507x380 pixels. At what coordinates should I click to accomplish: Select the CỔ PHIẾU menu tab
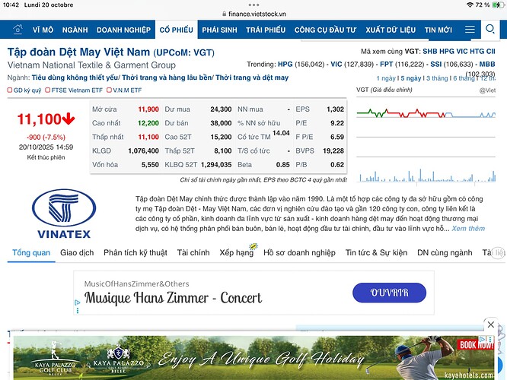[x=176, y=30]
